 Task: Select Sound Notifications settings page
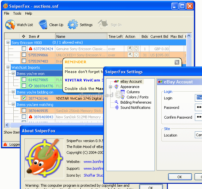coord(135,108)
